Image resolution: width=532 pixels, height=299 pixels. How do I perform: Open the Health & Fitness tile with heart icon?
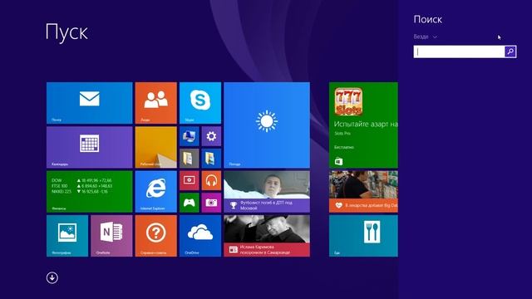pos(363,192)
